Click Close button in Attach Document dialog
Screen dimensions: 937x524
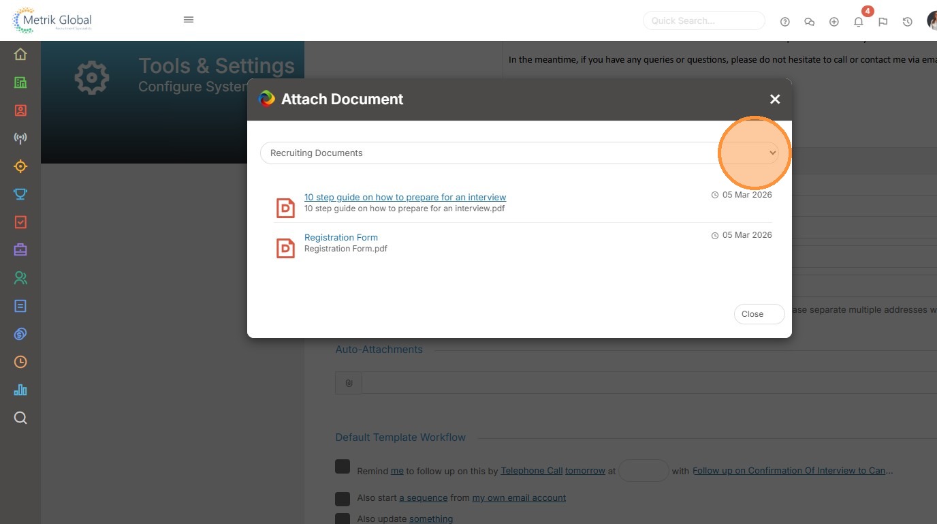759,314
